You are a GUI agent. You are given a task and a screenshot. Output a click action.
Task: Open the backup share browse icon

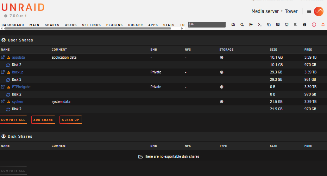point(3,72)
